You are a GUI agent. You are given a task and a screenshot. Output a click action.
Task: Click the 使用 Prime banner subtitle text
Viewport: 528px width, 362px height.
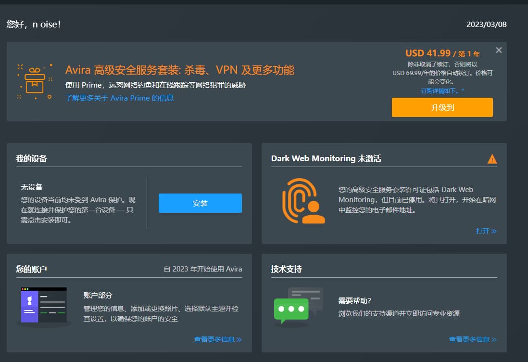(x=155, y=85)
